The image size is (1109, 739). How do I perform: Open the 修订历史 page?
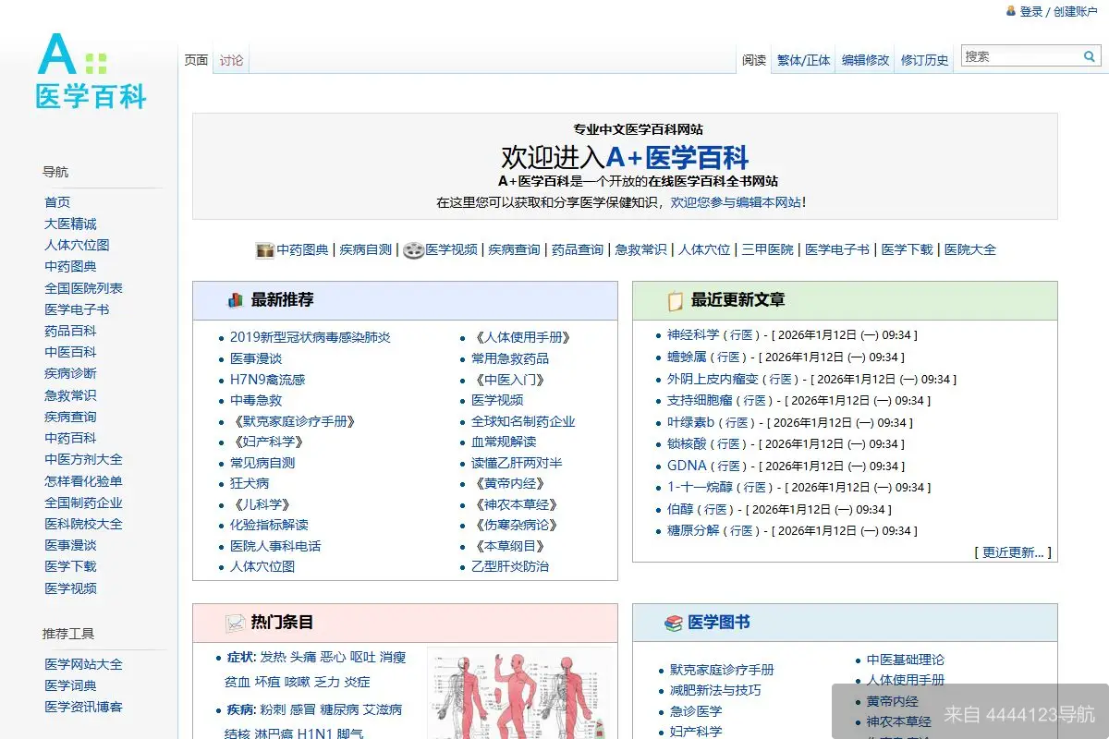(x=924, y=59)
